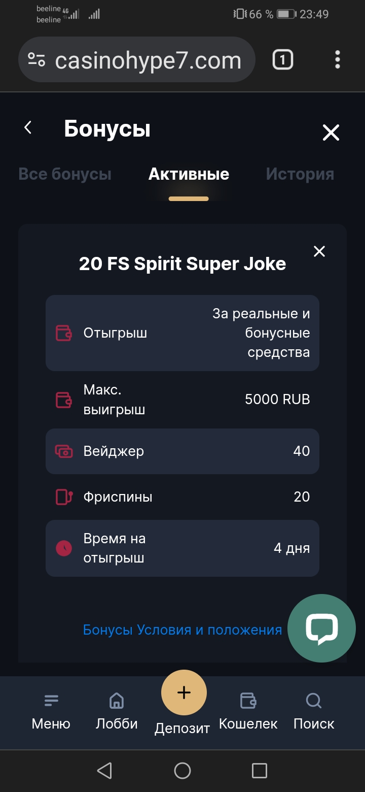Tap the casinohype7.com address bar

click(148, 61)
